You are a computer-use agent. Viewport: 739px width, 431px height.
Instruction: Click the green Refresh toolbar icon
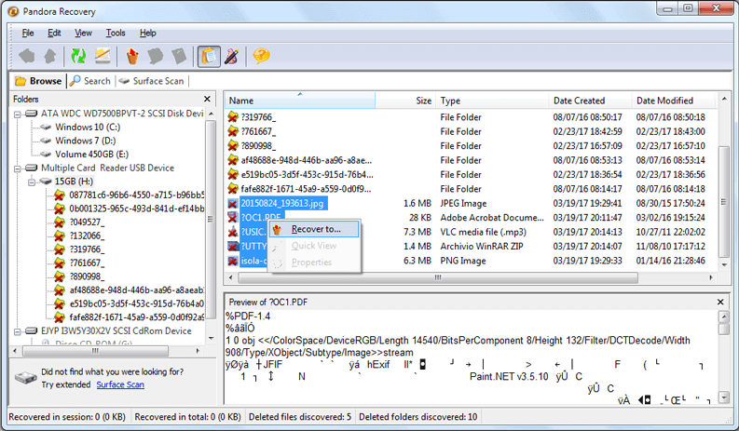point(78,56)
